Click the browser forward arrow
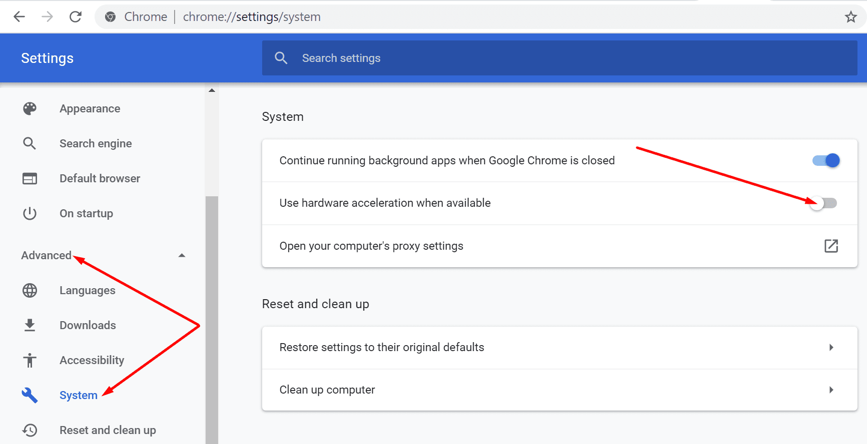The height and width of the screenshot is (444, 867). pos(47,17)
